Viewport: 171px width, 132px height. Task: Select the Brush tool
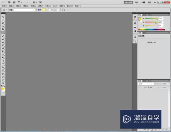coord(3,39)
